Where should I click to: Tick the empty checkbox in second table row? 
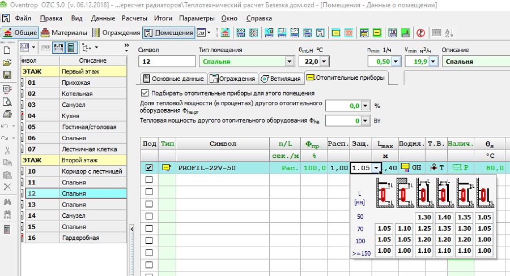point(149,180)
